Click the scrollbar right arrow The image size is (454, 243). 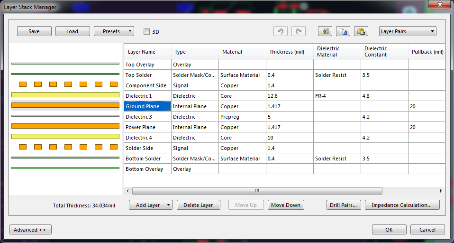[441, 191]
